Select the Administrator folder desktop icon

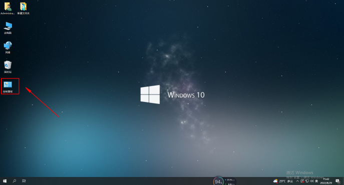(8, 8)
